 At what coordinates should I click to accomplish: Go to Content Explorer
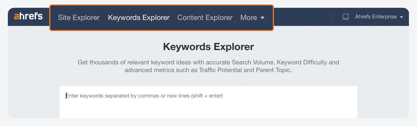205,18
